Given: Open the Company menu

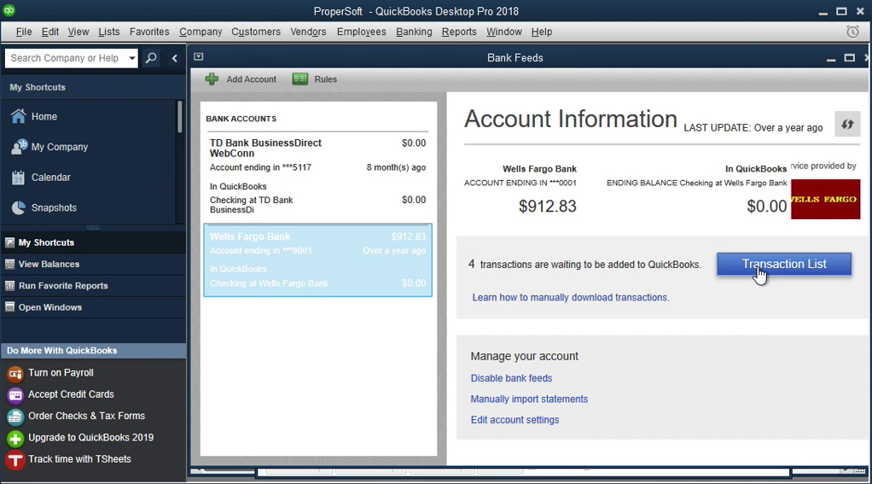Looking at the screenshot, I should (201, 32).
